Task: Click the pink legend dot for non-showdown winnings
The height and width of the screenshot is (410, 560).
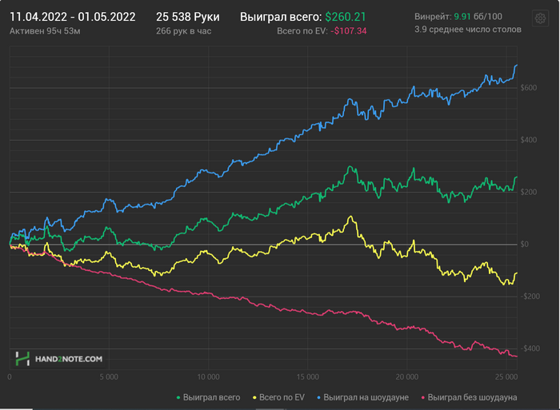Action: [423, 398]
